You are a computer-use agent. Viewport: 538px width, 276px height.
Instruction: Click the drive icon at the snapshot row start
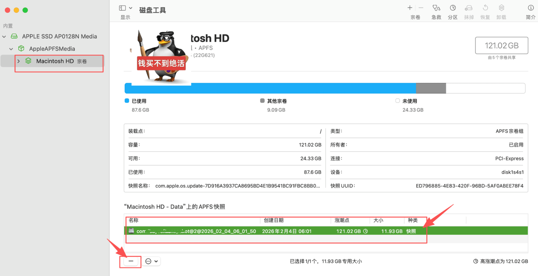pyautogui.click(x=131, y=231)
